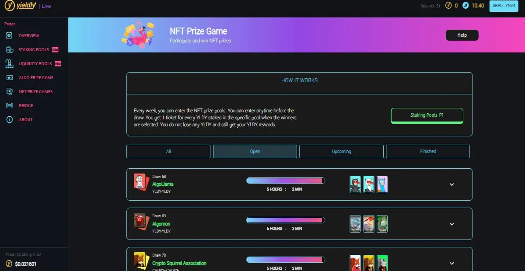The height and width of the screenshot is (271, 525).
Task: Click the Yieldly logo icon
Action: click(10, 6)
